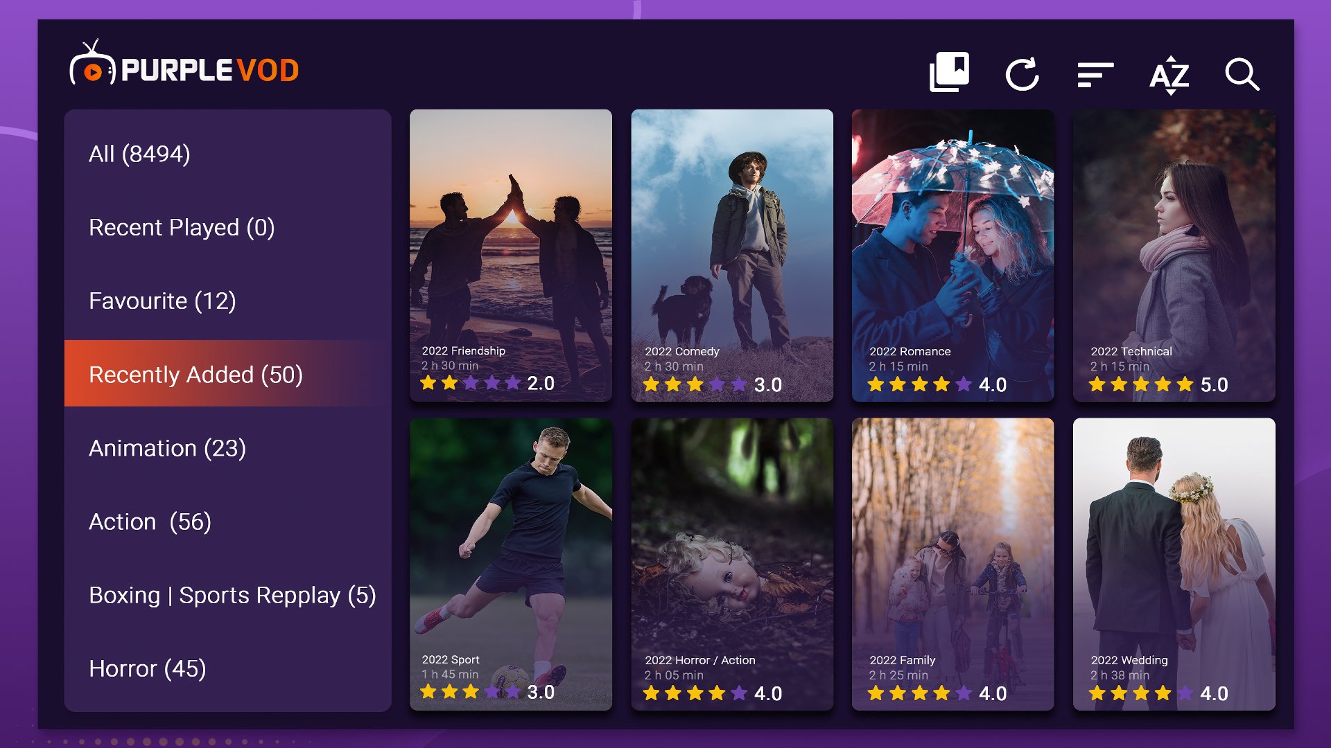Select Favourite (12) category
The image size is (1331, 748).
pyautogui.click(x=227, y=301)
